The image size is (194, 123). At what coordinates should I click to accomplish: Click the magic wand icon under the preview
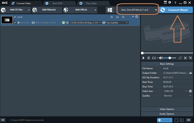(190, 58)
